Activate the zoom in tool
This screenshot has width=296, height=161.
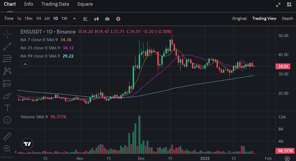click(7, 148)
